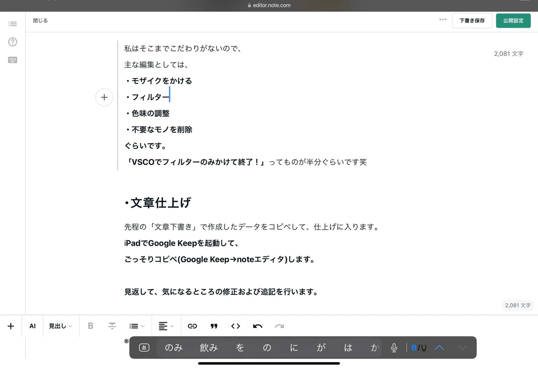538x368 pixels.
Task: Click the paragraph starting 先程の「文章下書き」
Action: pos(252,227)
